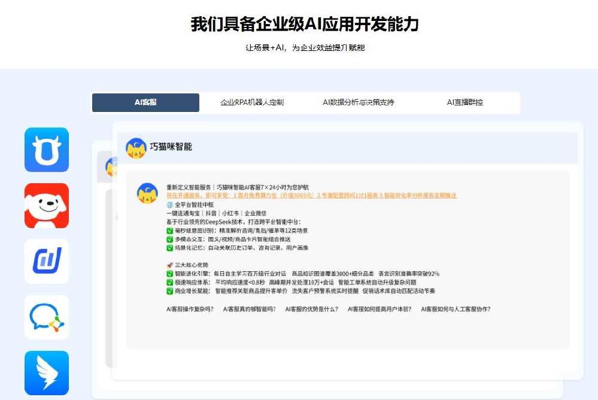Click the subtitle 让场景+AI，为企业效益提升赋能
Viewport: 598px width, 400px height.
[x=305, y=48]
